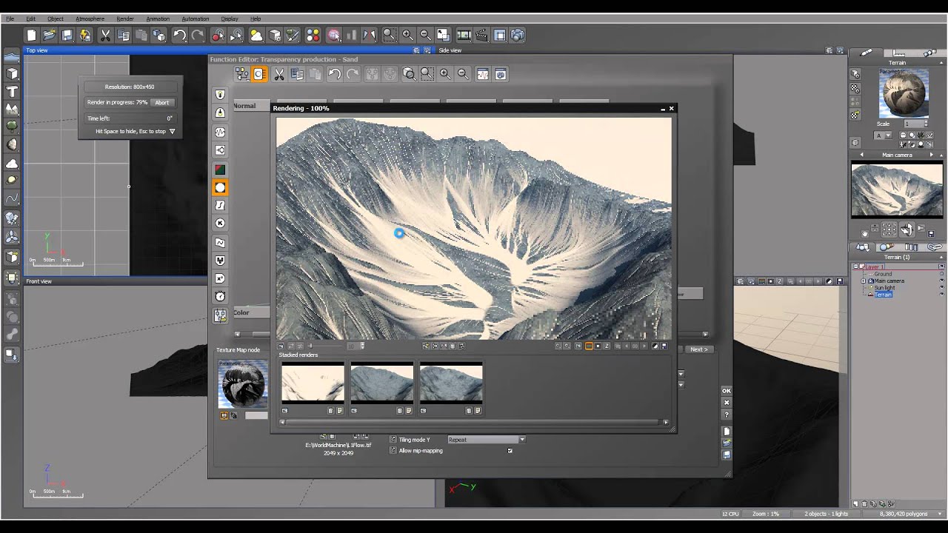
Task: Click the camera render icon in main toolbar
Action: tap(518, 35)
